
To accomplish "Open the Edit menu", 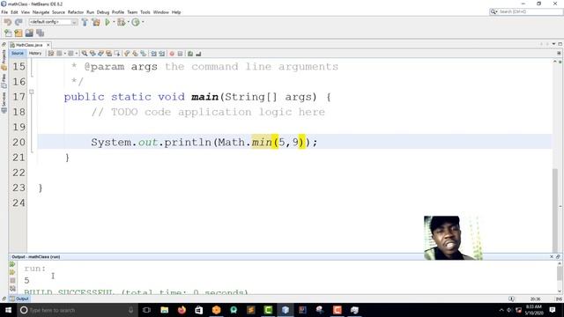I will point(14,12).
